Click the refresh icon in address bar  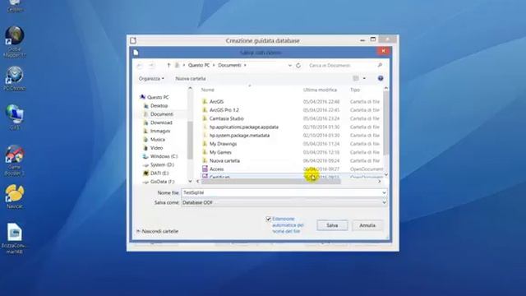[298, 66]
